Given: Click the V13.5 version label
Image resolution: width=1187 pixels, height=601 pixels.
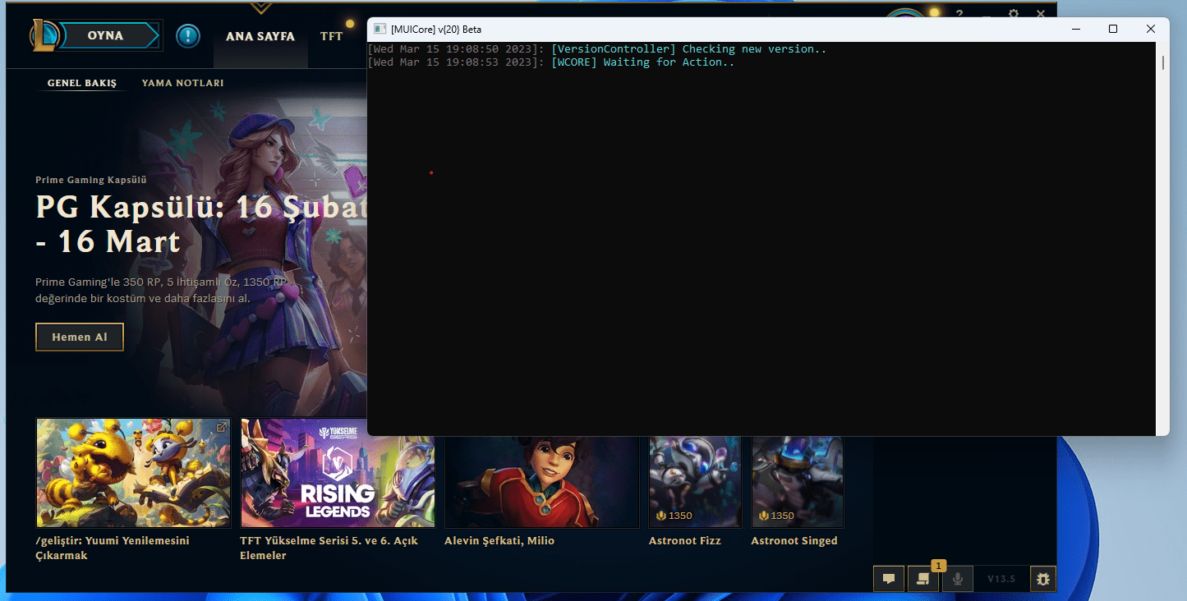Looking at the screenshot, I should tap(1001, 579).
